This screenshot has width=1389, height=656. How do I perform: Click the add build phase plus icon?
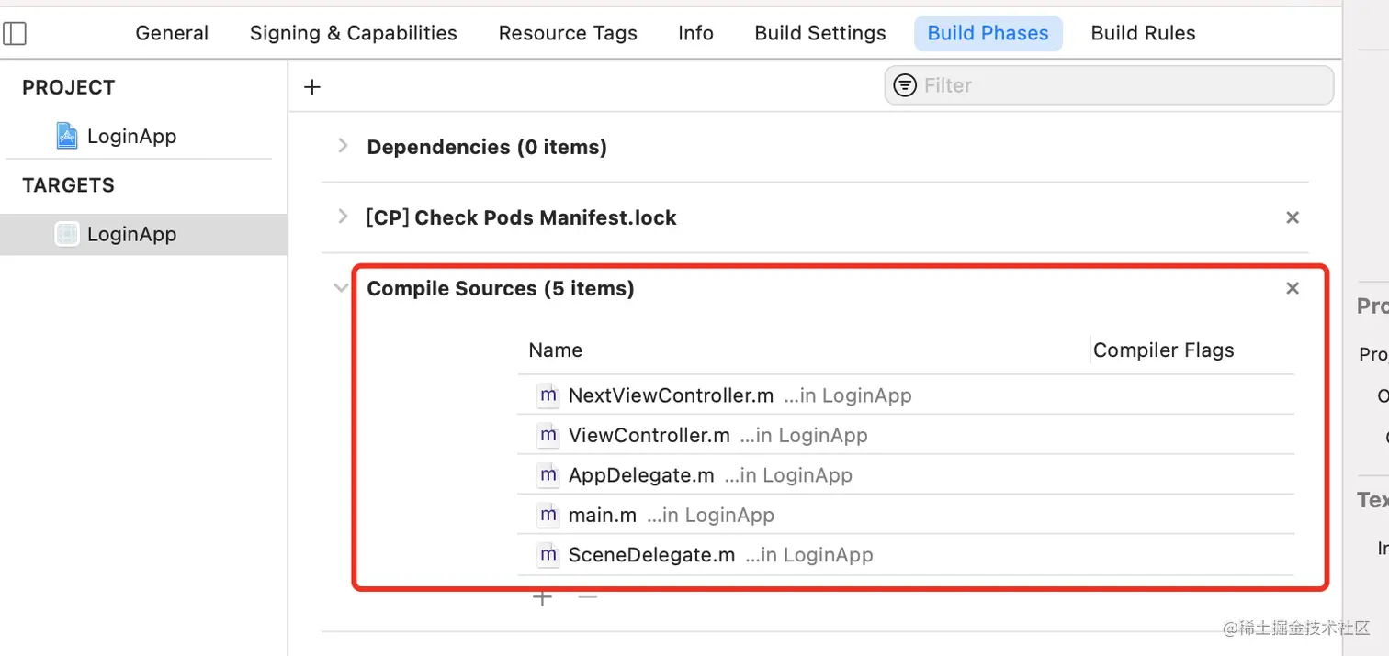[312, 87]
